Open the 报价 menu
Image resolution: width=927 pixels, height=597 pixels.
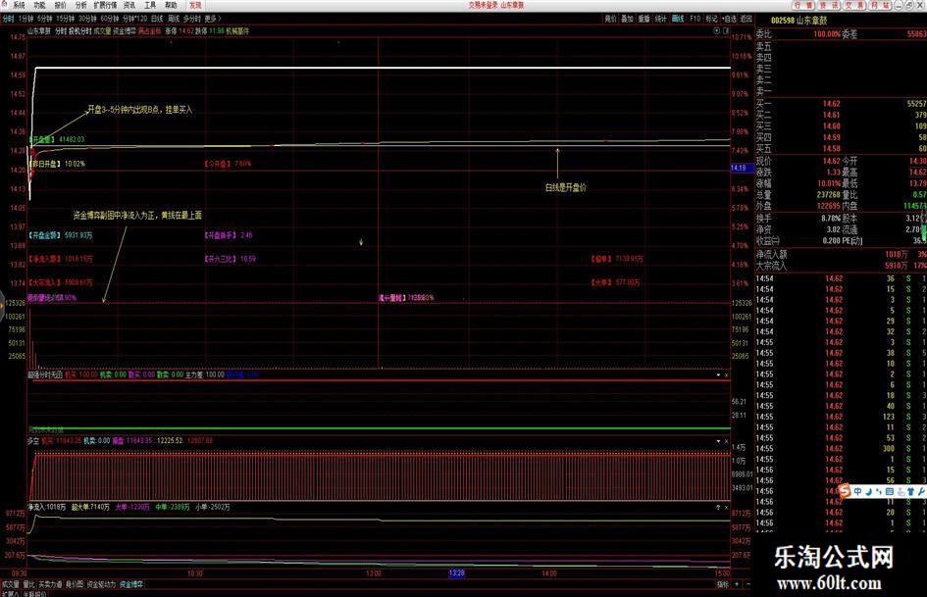(x=60, y=5)
